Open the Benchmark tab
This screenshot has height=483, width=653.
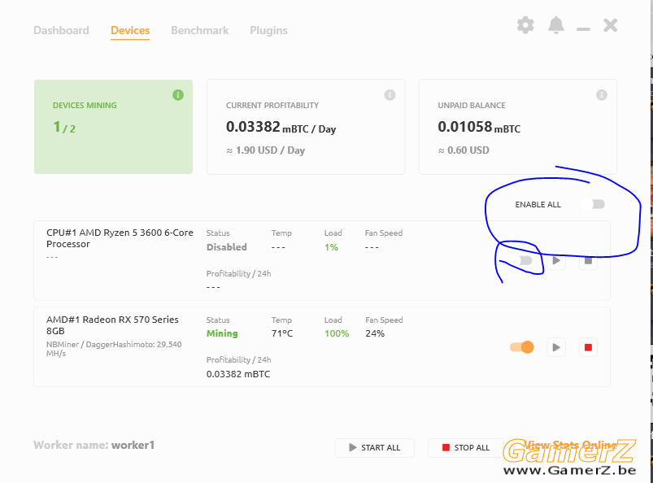[199, 30]
